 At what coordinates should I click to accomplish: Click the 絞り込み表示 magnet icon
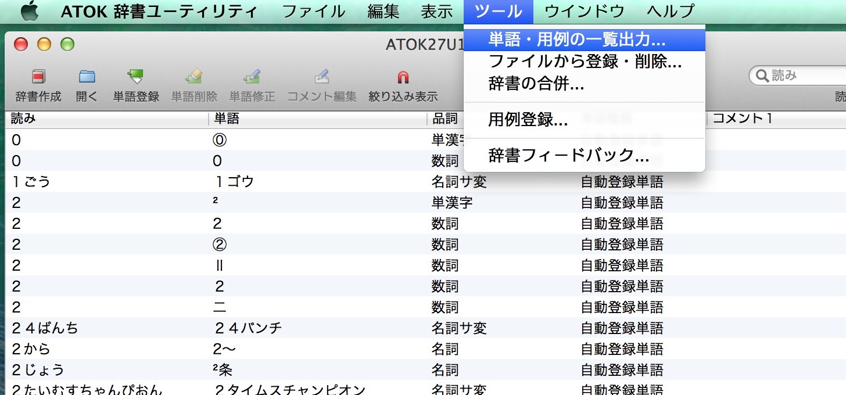[x=403, y=77]
